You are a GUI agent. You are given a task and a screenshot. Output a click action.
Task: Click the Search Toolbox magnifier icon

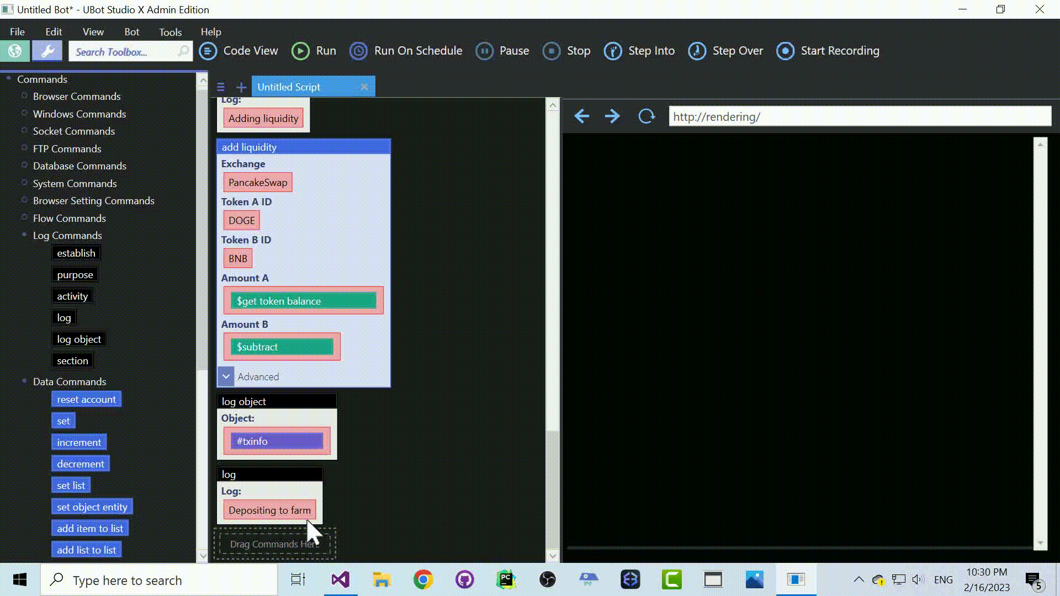[x=183, y=51]
